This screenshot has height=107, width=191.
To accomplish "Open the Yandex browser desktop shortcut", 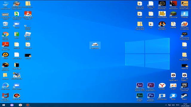I will 162,86.
